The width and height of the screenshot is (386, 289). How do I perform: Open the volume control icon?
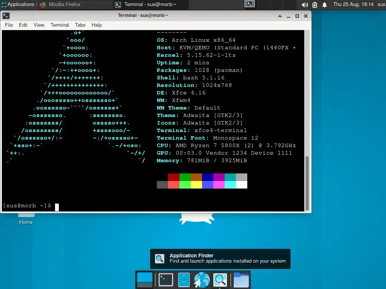[x=305, y=5]
